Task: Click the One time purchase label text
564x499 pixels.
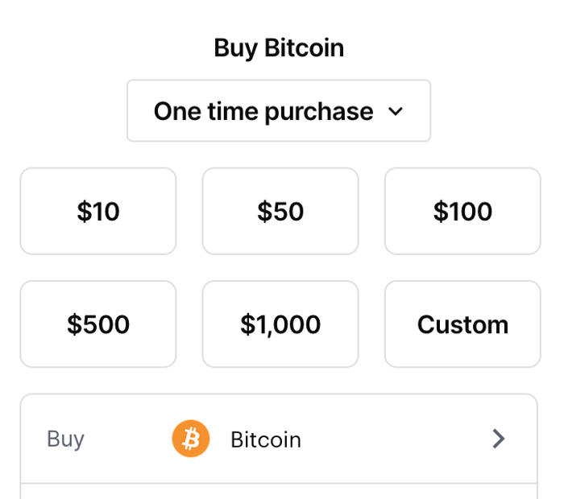Action: point(263,111)
